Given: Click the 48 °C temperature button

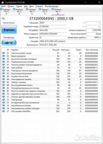Looking at the screenshot, I should tap(9, 43).
